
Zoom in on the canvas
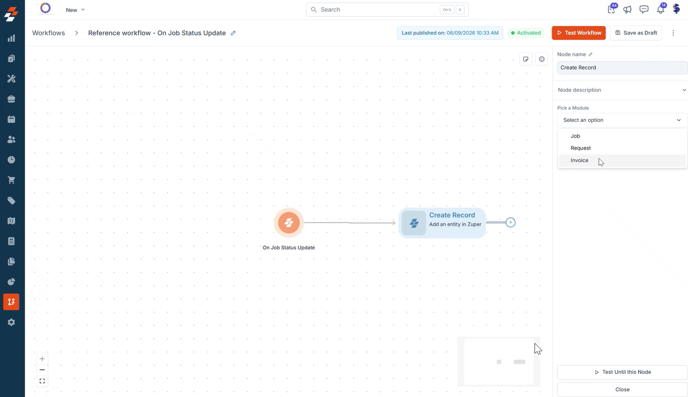[42, 359]
